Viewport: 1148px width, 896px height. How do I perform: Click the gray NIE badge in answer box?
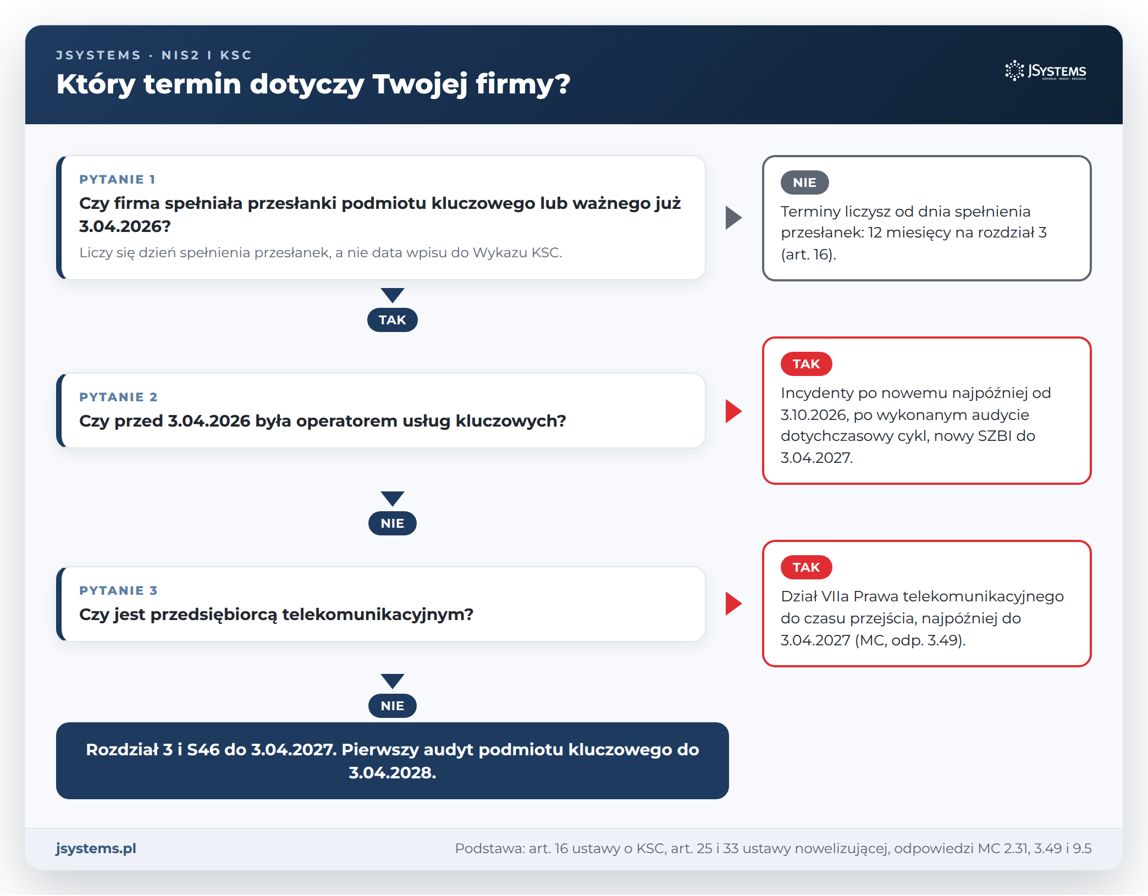[804, 182]
